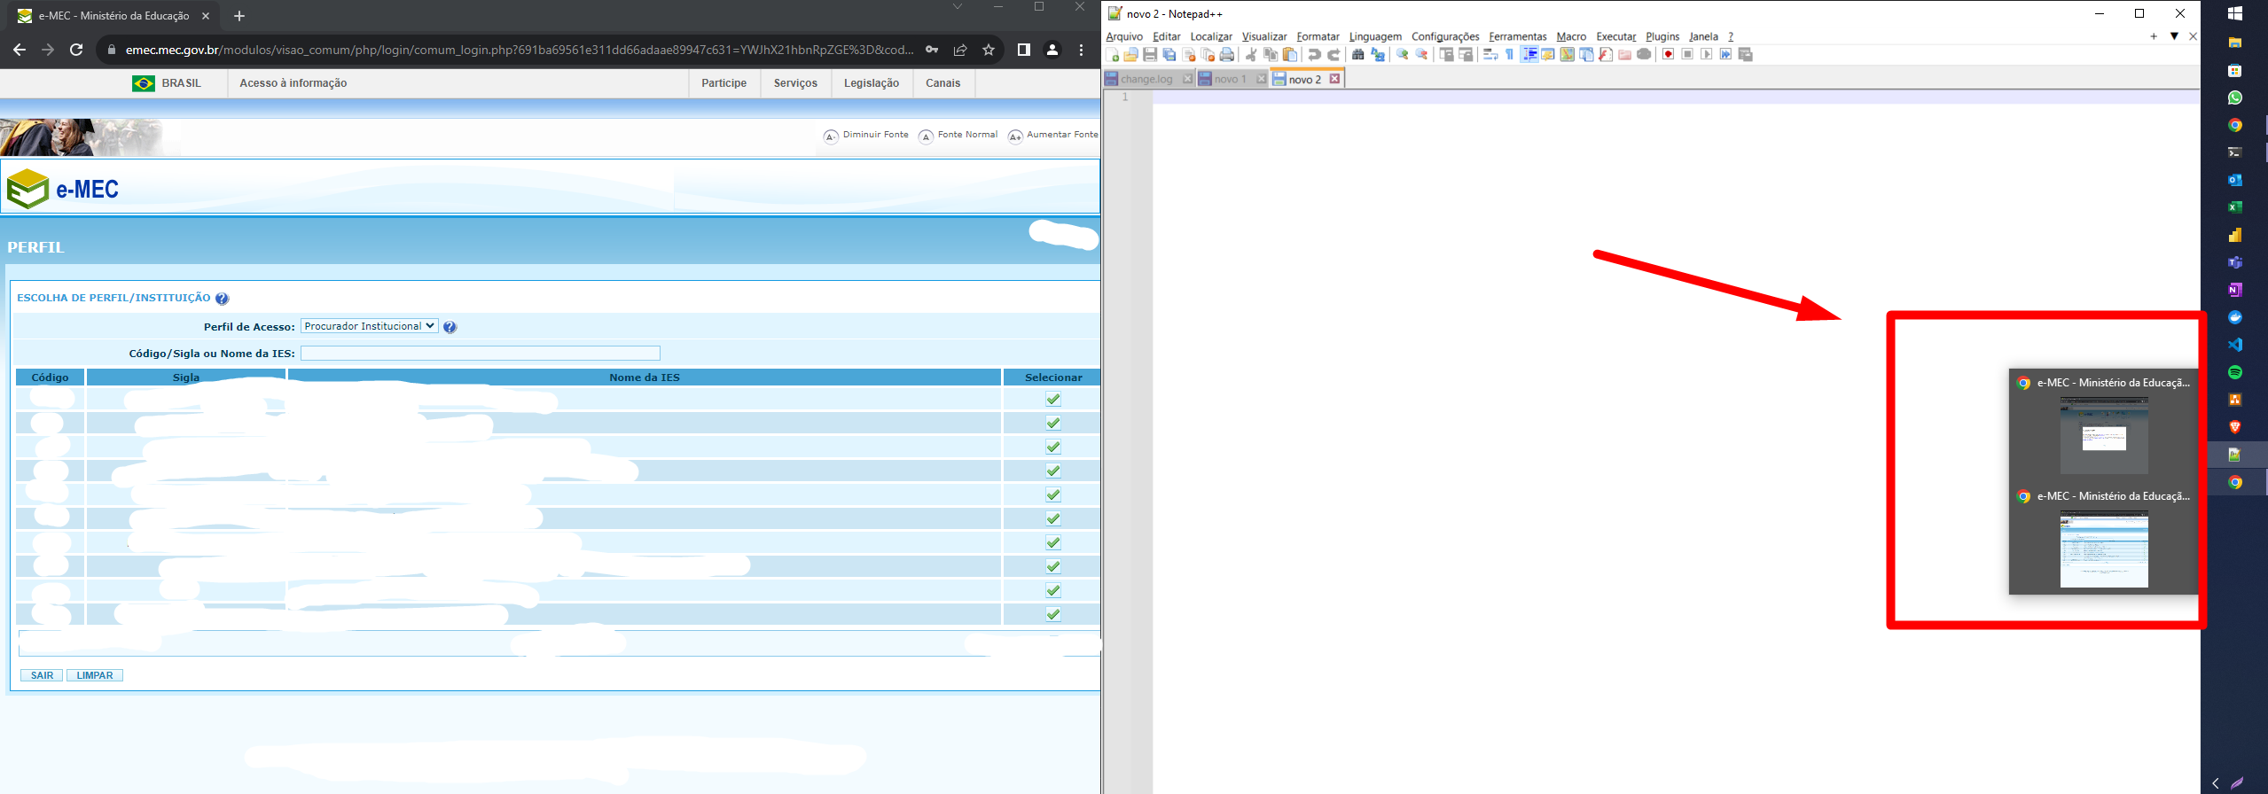Open Visual Studio Code from taskbar
Viewport: 2268px width, 794px height.
(2234, 345)
